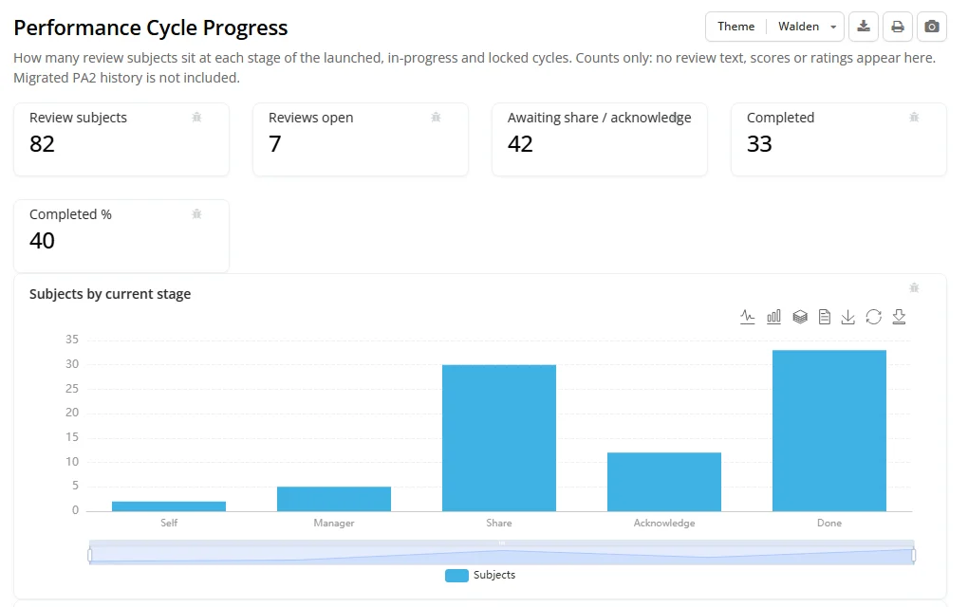Click the Acknowledge bar in the chart

(664, 482)
